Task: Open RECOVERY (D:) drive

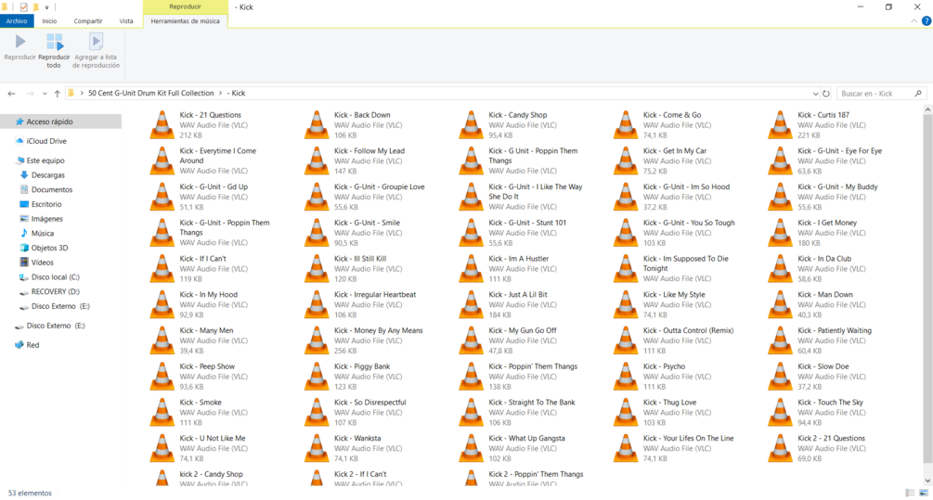Action: coord(56,291)
